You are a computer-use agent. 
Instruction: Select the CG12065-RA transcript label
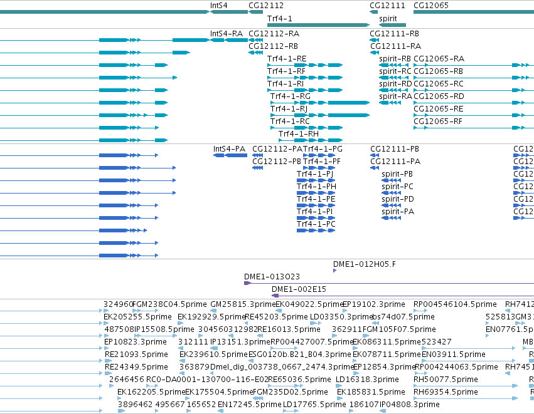click(439, 59)
